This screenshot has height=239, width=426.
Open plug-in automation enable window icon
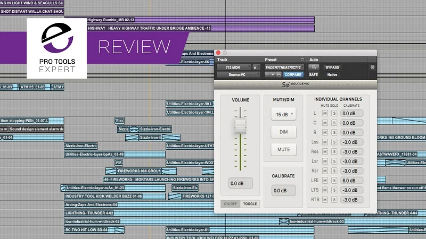pos(314,67)
